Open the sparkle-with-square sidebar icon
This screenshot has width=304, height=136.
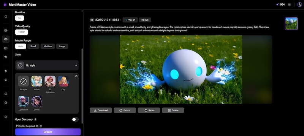[6, 57]
